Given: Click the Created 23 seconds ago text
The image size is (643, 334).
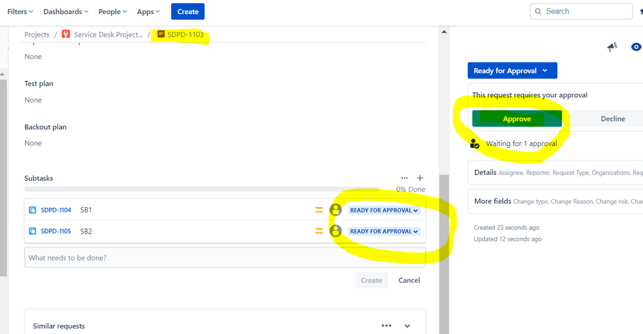Looking at the screenshot, I should click(507, 227).
